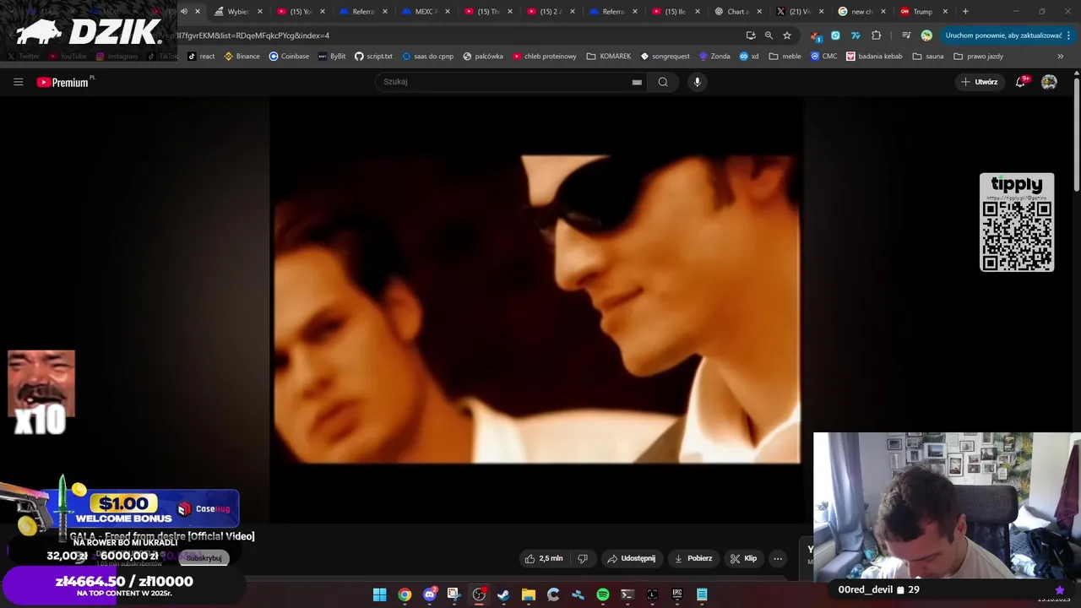
Task: Open the three-dot more actions menu
Action: pyautogui.click(x=778, y=558)
